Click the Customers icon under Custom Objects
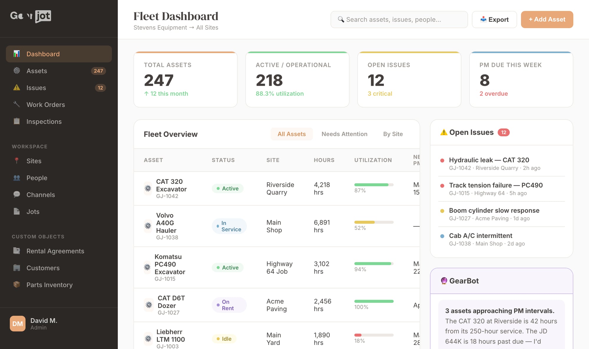 point(17,268)
